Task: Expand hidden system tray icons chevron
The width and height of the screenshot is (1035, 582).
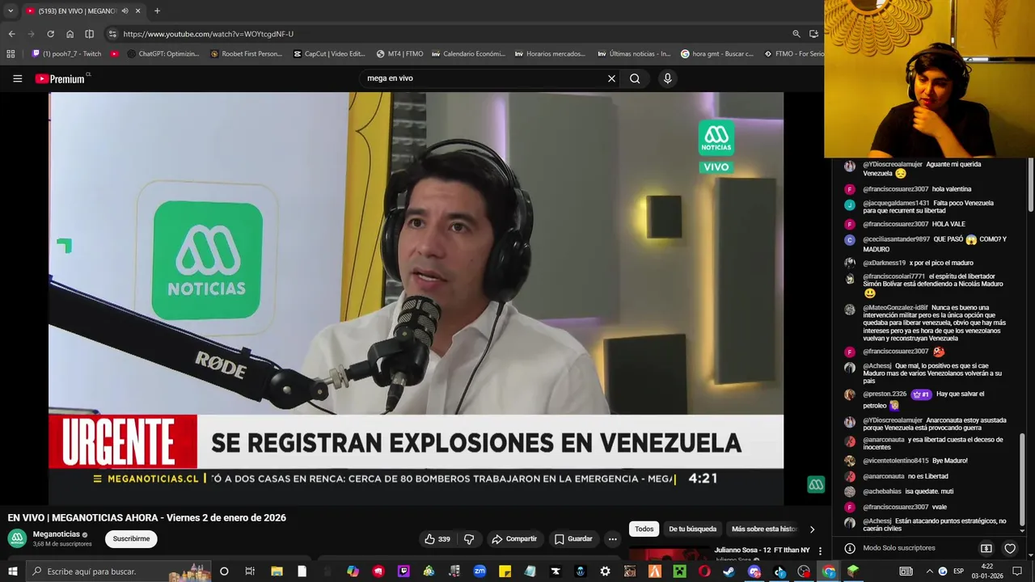Action: click(x=929, y=571)
